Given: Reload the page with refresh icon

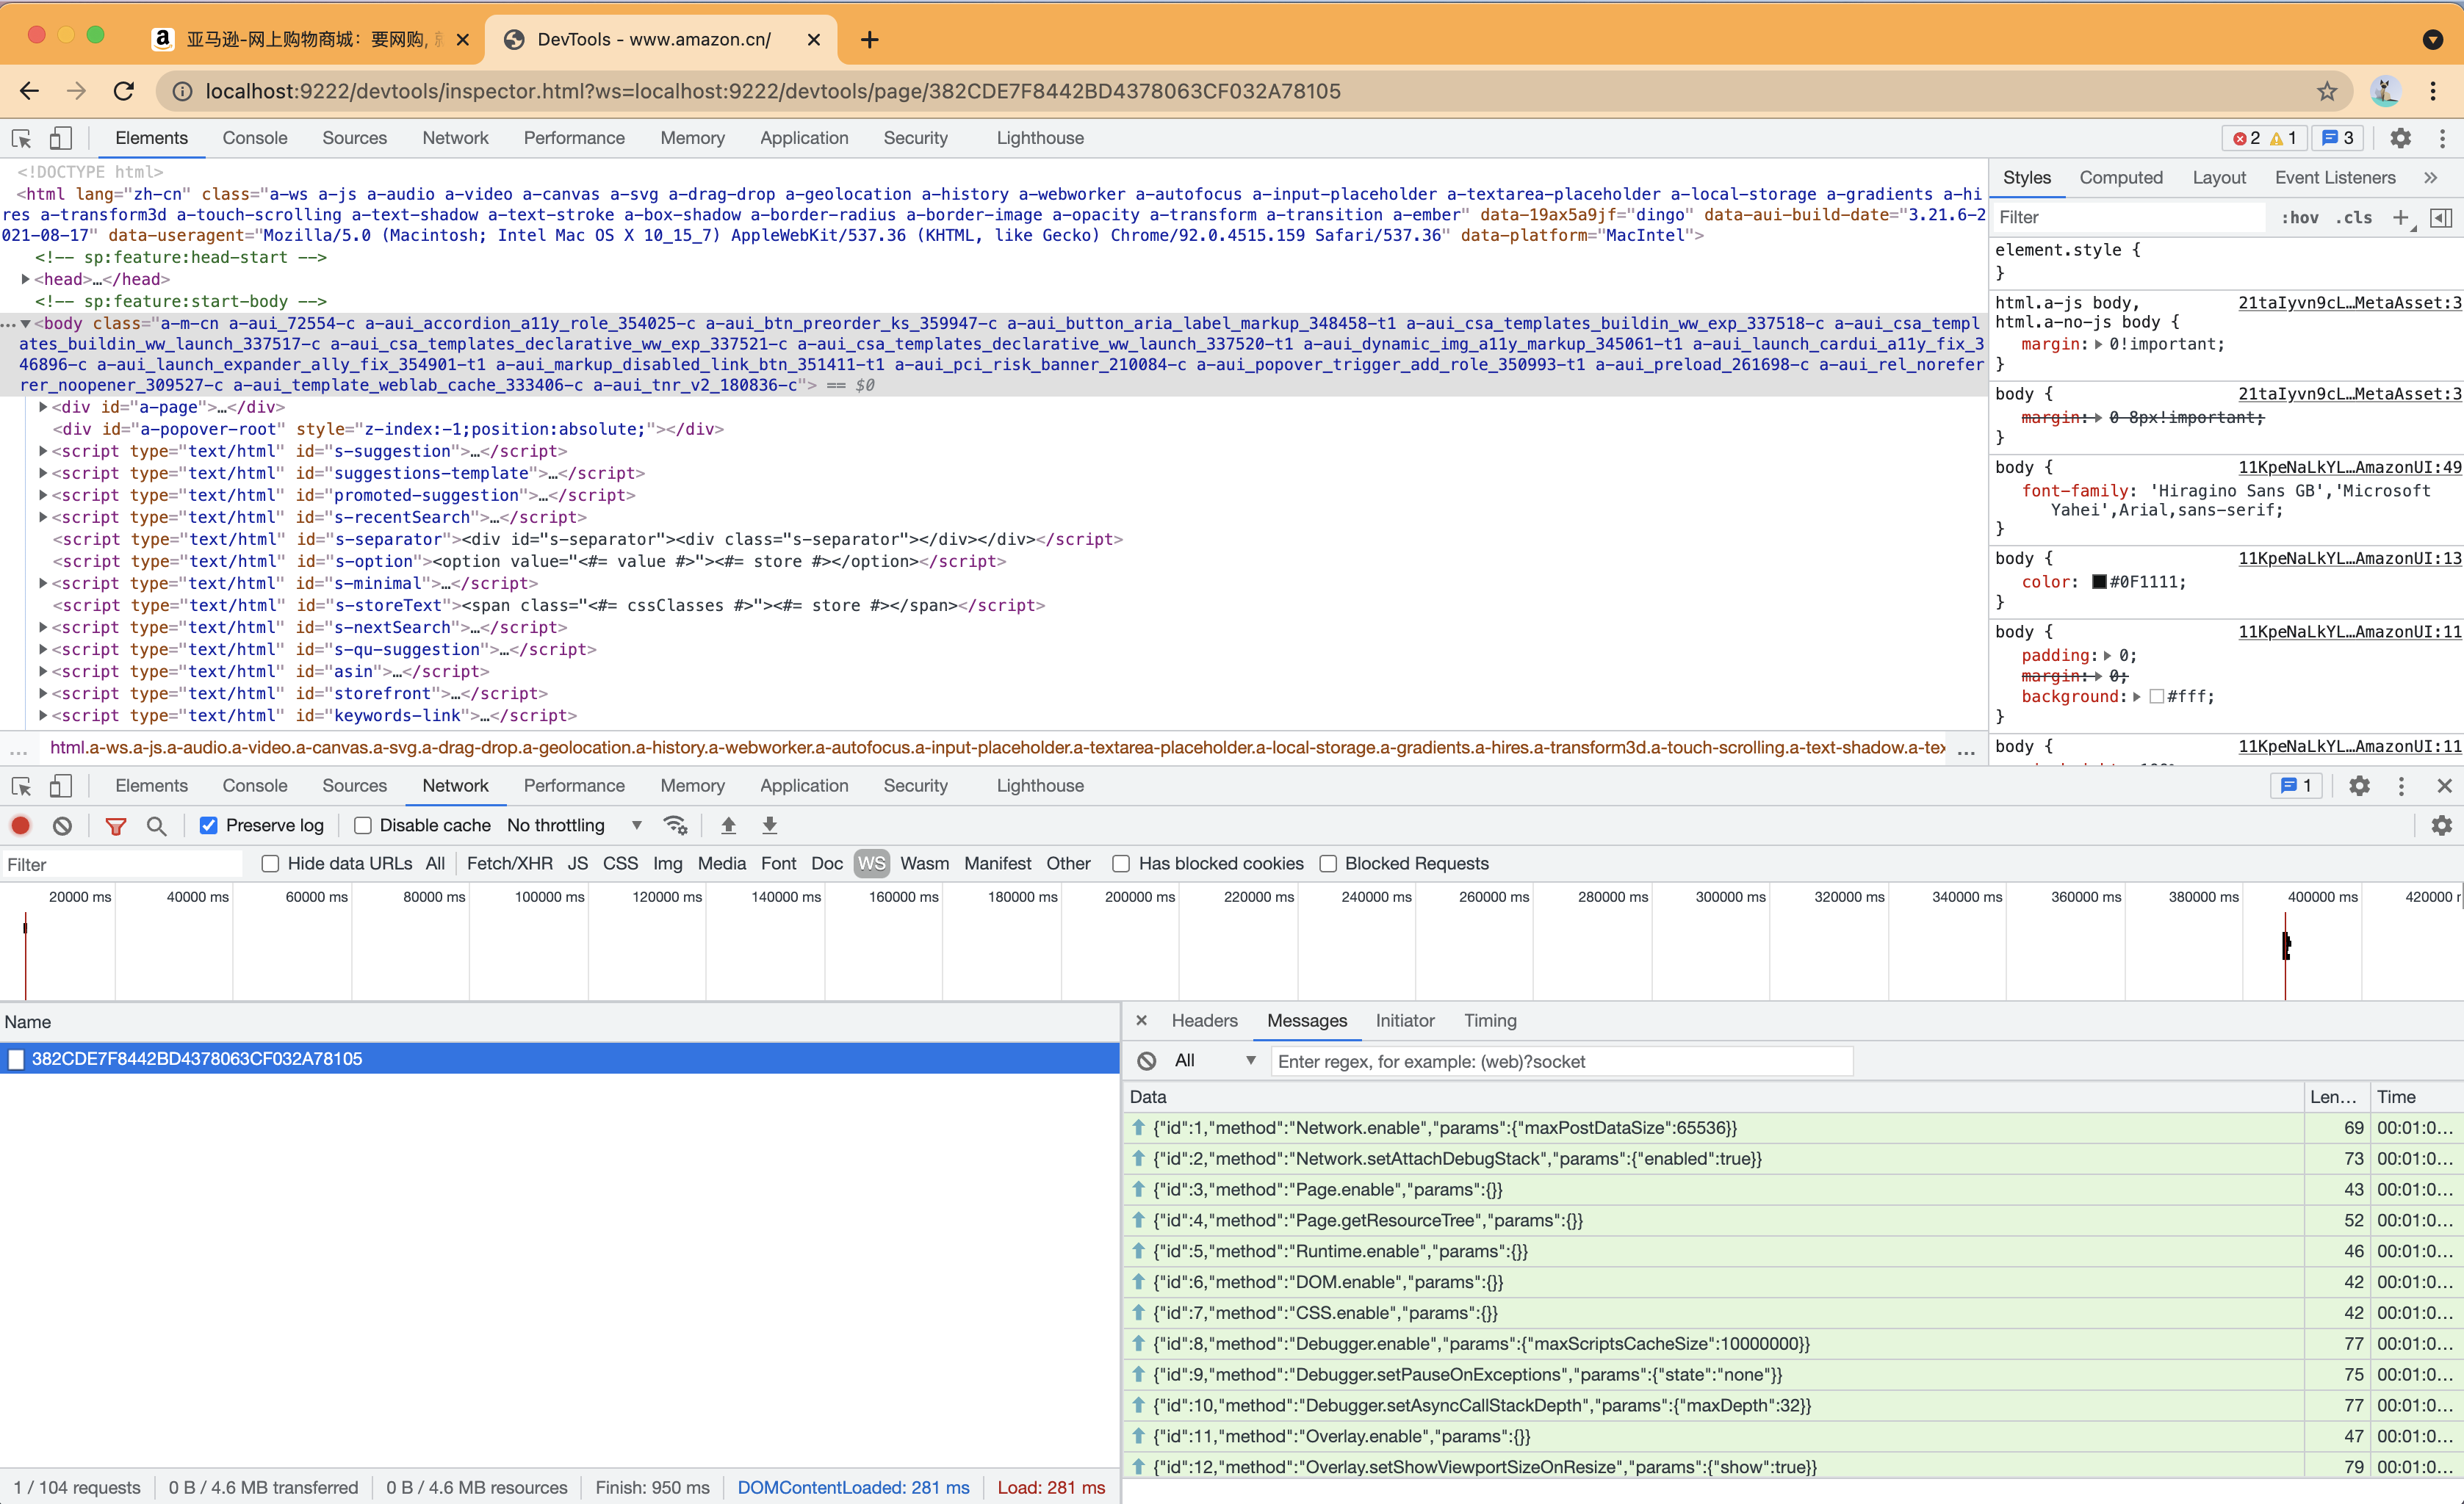Looking at the screenshot, I should pyautogui.click(x=124, y=91).
